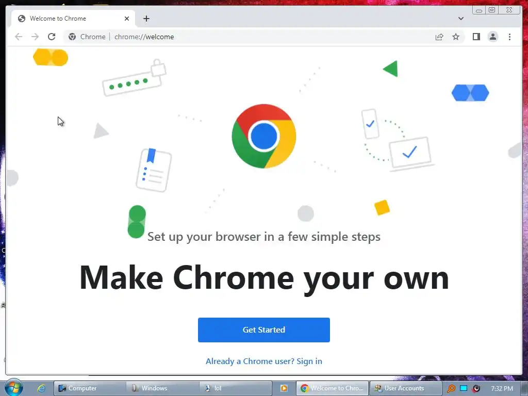
Task: Open the Windows Start orb
Action: point(13,387)
